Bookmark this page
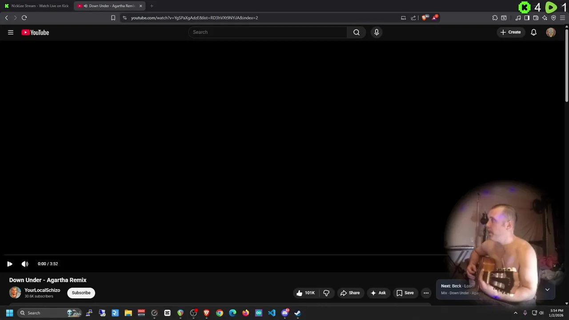Screen dimensions: 569x320 113,18
